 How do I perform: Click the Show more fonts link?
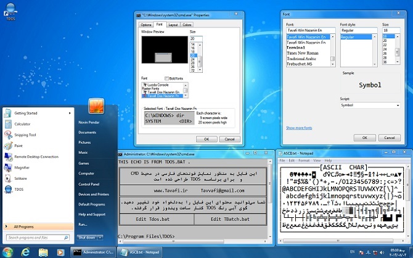click(x=299, y=128)
